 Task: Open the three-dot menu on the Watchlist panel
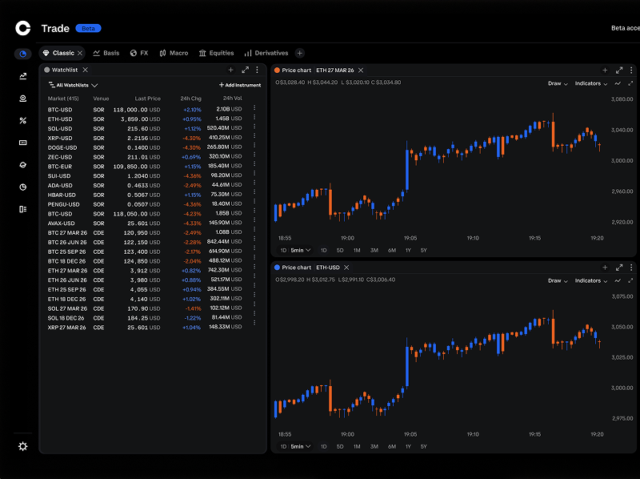(x=258, y=70)
